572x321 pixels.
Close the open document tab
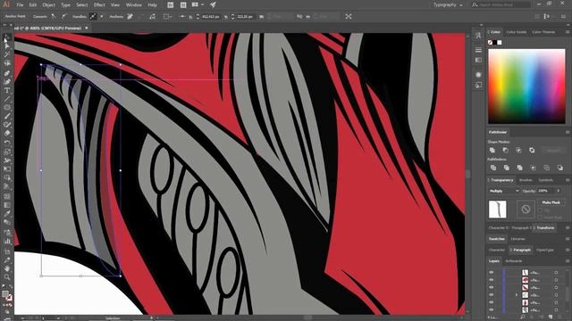click(87, 28)
